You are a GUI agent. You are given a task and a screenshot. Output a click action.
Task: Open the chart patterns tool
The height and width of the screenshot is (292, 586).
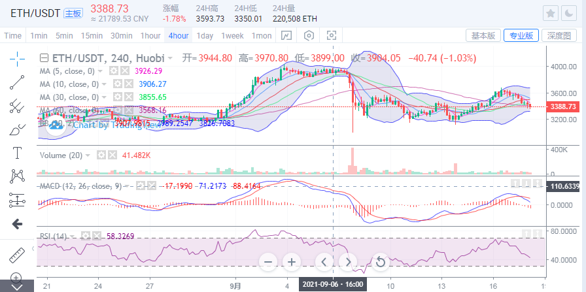coord(17,176)
